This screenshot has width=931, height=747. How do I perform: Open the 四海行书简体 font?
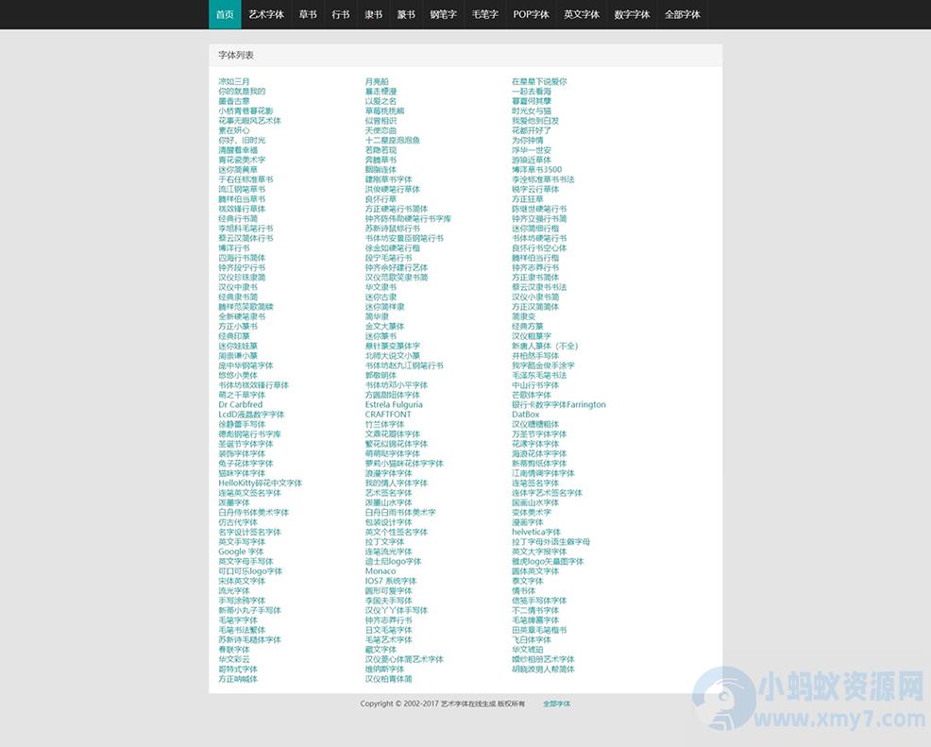242,258
